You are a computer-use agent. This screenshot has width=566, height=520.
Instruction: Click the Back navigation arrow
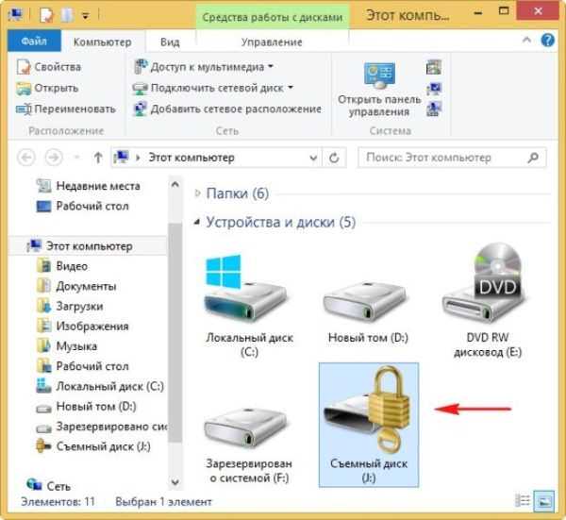26,158
